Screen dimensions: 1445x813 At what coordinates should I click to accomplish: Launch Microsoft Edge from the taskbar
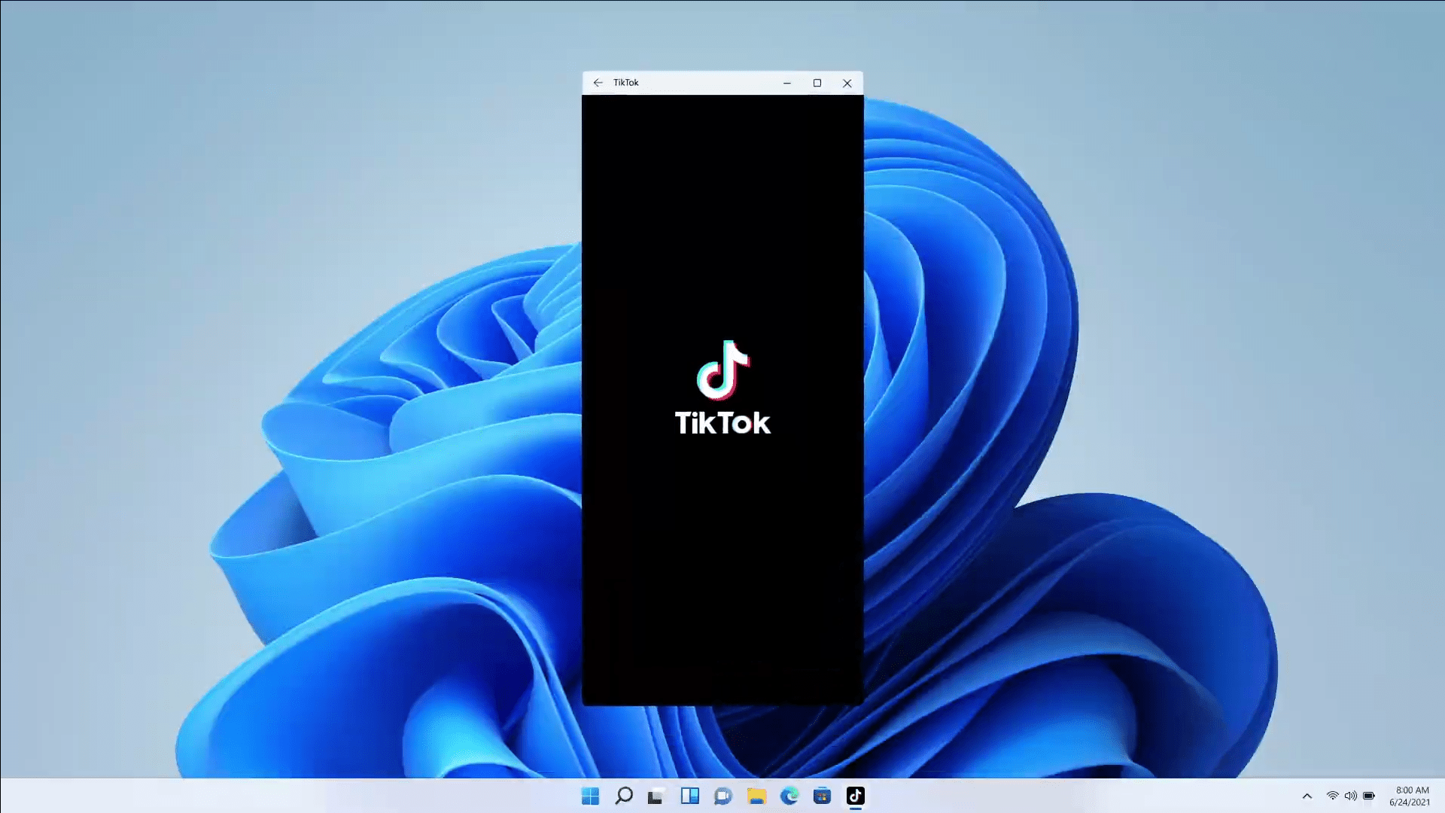[789, 796]
